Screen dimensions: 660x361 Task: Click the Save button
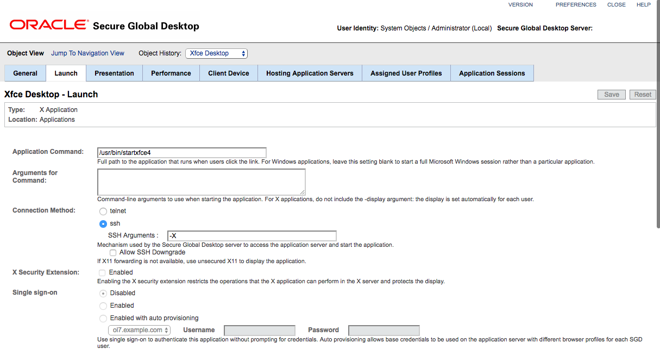(x=612, y=95)
